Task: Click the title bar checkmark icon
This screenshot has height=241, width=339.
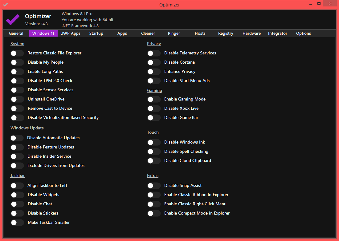Action: click(x=6, y=5)
